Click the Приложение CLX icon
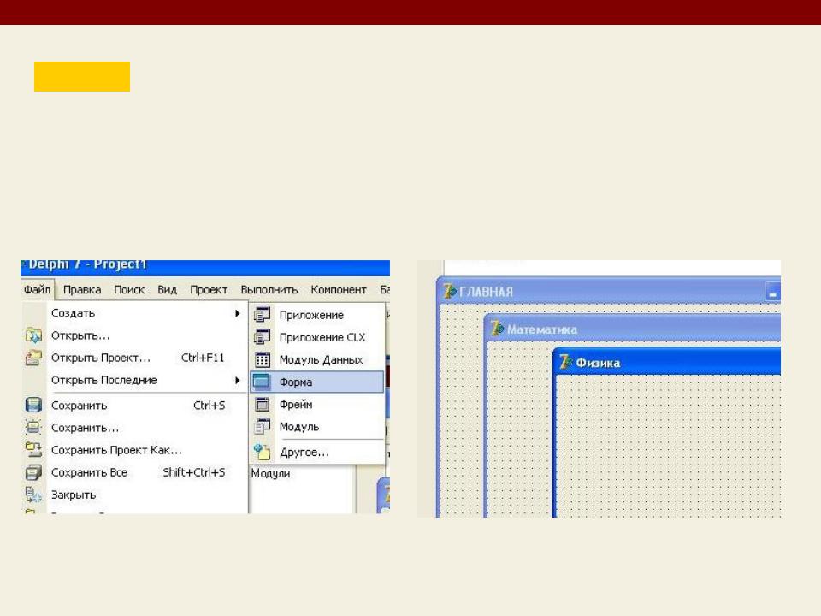Viewport: 821px width, 616px height. (x=262, y=337)
